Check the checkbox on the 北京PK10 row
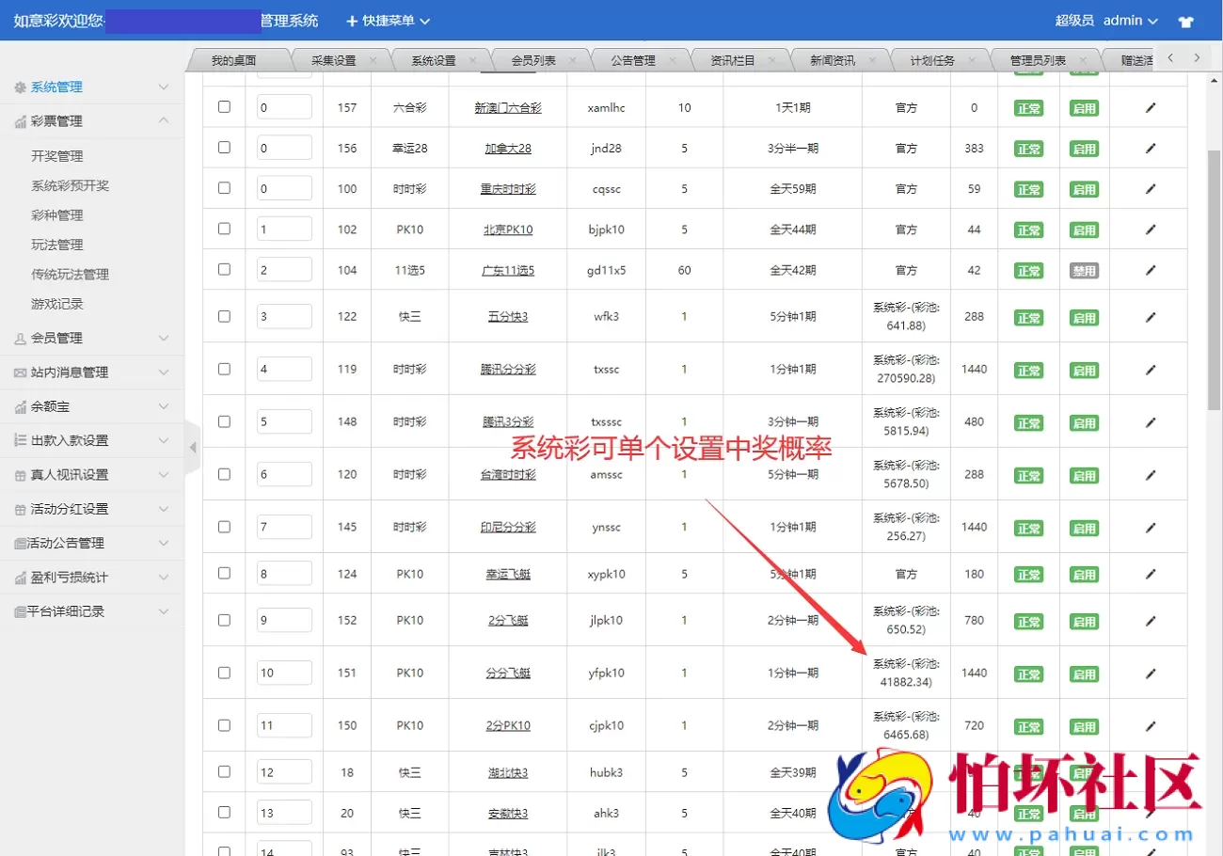 coord(223,228)
